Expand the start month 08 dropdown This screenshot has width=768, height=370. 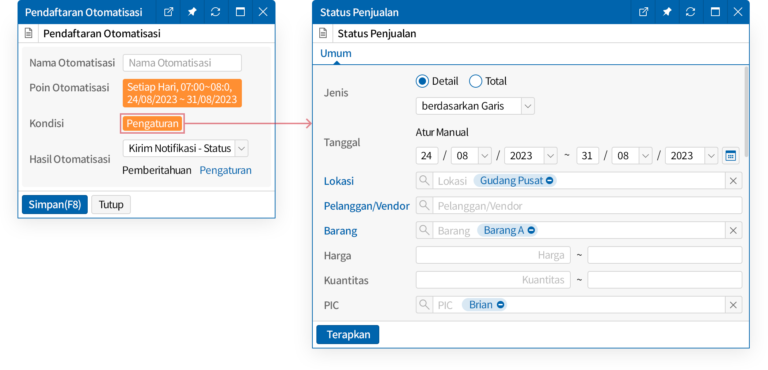coord(484,156)
